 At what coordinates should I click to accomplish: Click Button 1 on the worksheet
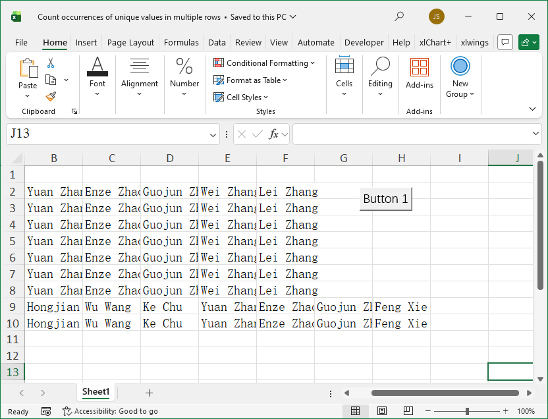coord(385,199)
